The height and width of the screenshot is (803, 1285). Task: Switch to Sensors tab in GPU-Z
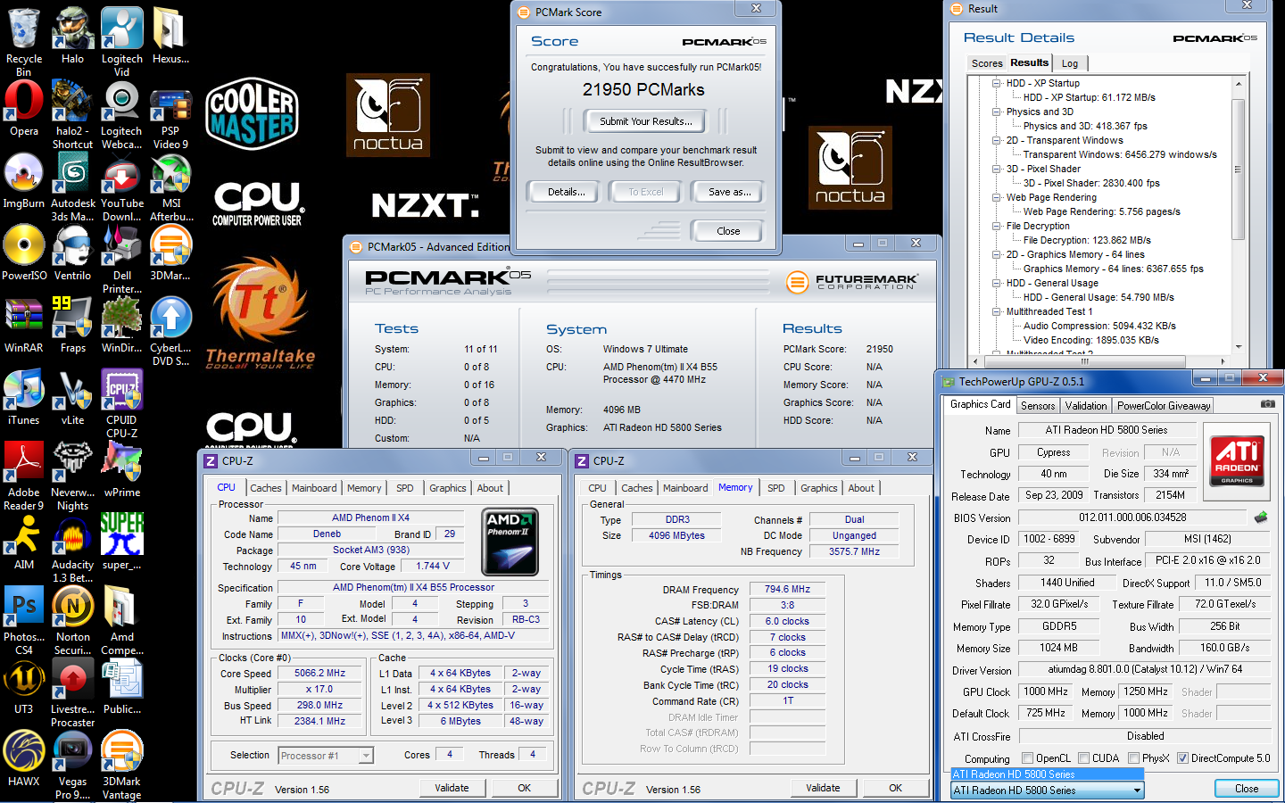tap(1038, 405)
